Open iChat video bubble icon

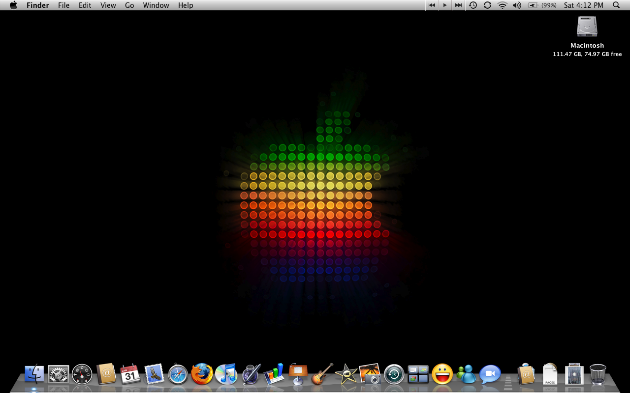coord(490,374)
